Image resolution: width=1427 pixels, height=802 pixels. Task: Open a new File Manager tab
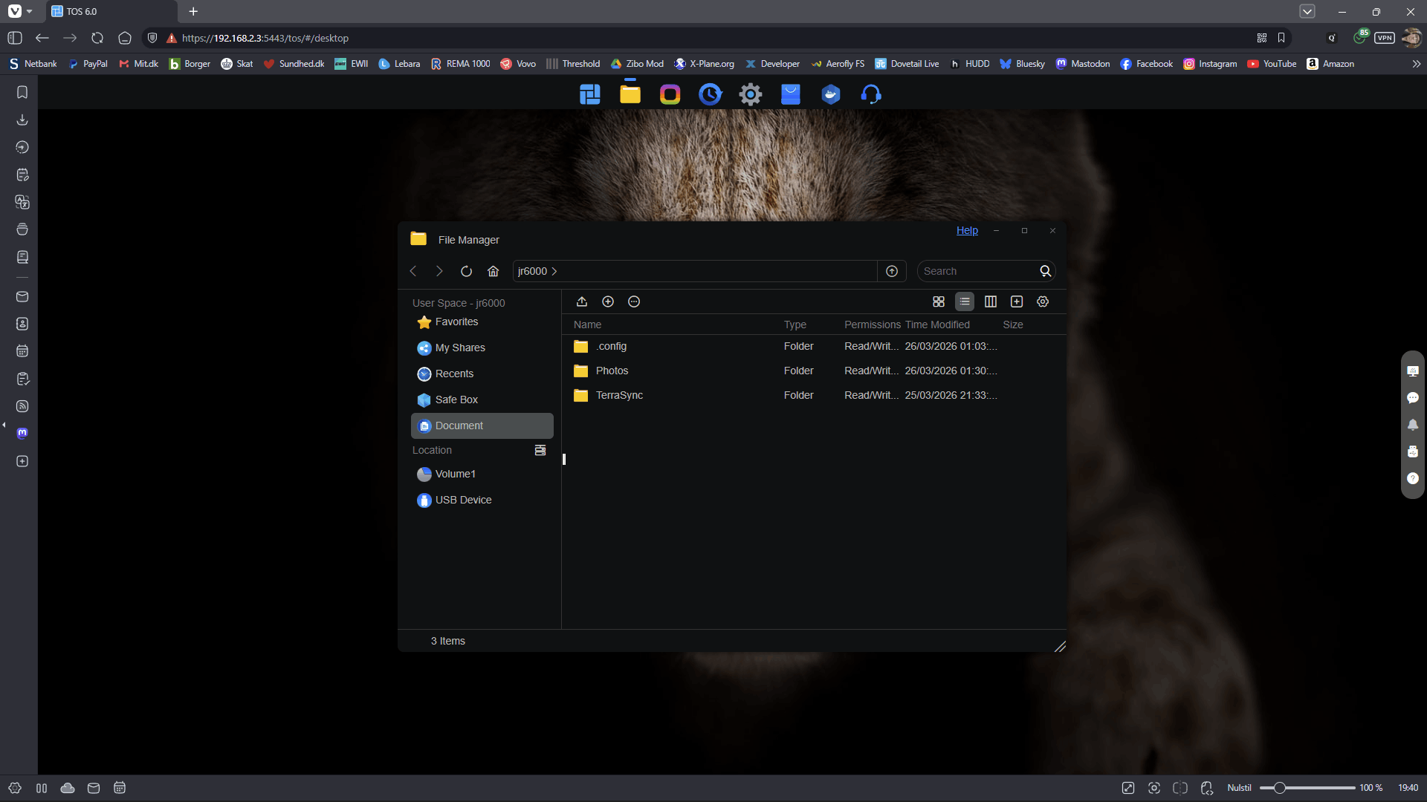click(x=1017, y=301)
